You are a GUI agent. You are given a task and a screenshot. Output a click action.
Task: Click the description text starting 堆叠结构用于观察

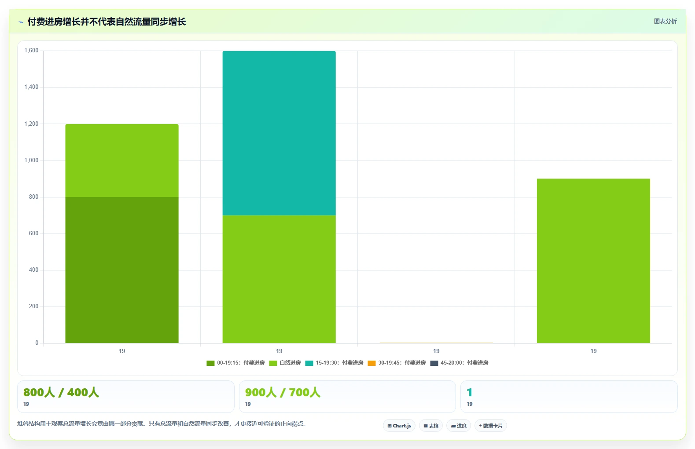tap(162, 423)
